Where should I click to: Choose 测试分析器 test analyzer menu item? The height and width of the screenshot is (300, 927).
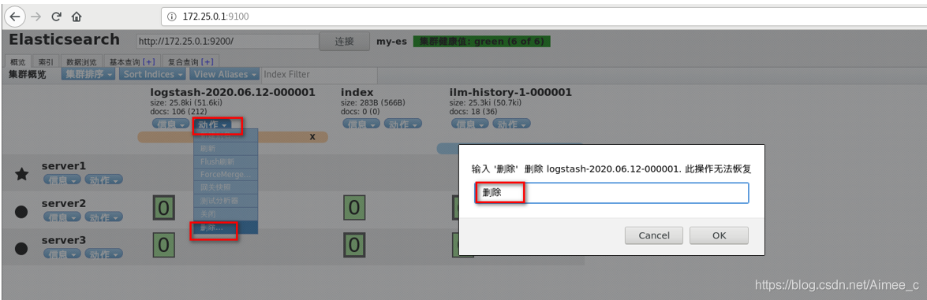226,201
